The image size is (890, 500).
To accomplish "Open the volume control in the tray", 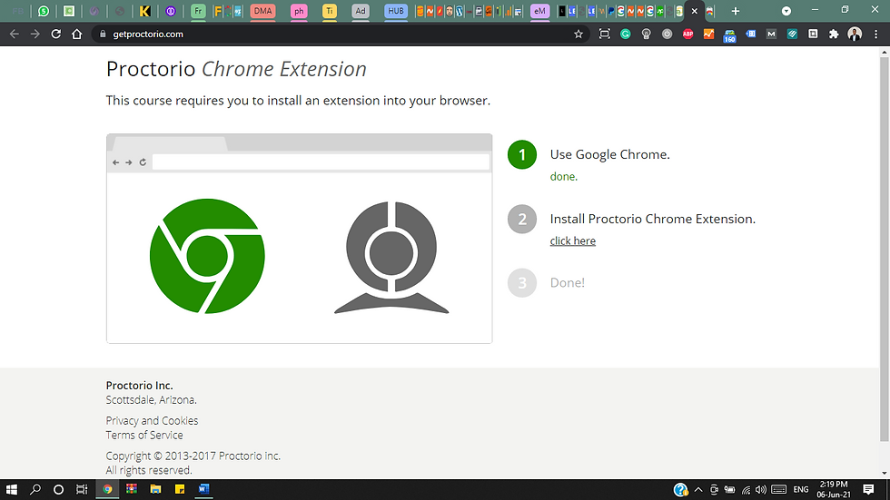I will click(761, 490).
